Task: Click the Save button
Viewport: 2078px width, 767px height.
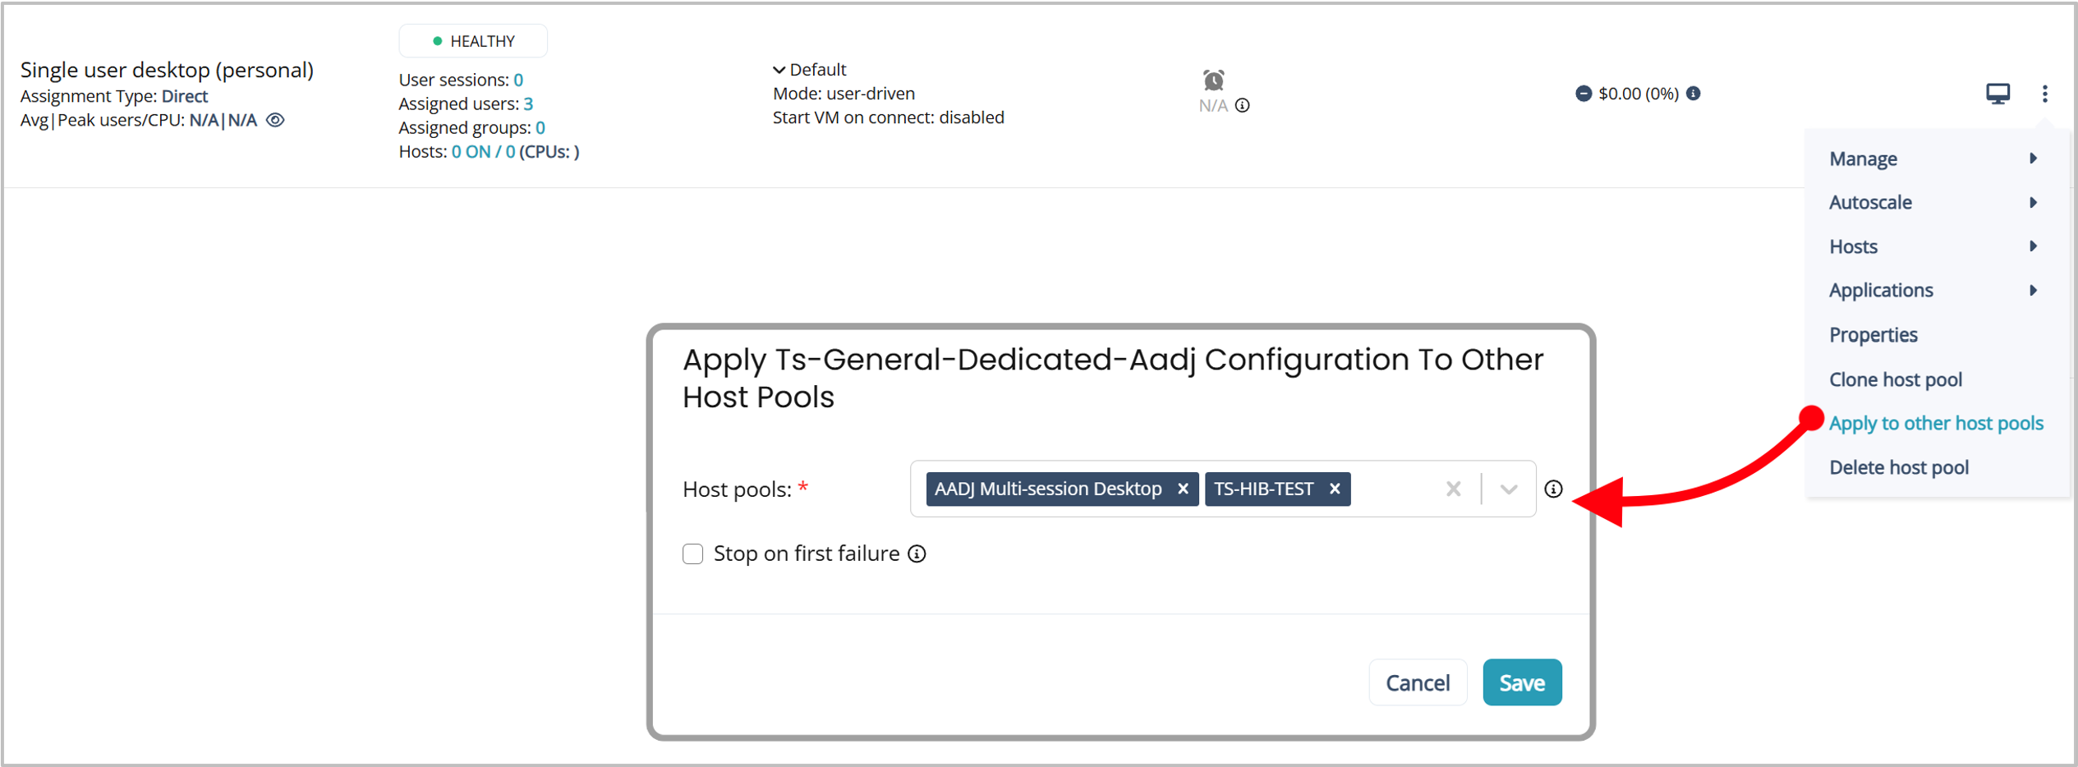Action: [x=1521, y=682]
